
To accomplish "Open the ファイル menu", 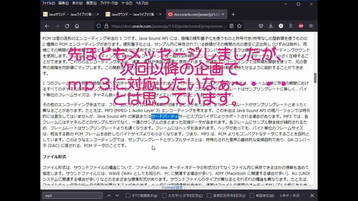I will 48,3.
